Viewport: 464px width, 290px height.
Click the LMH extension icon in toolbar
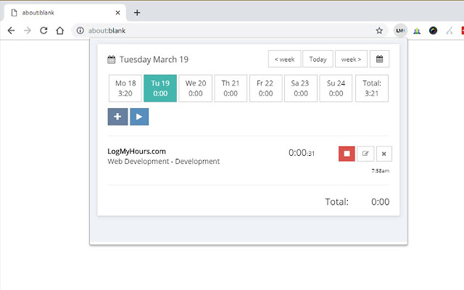point(400,30)
